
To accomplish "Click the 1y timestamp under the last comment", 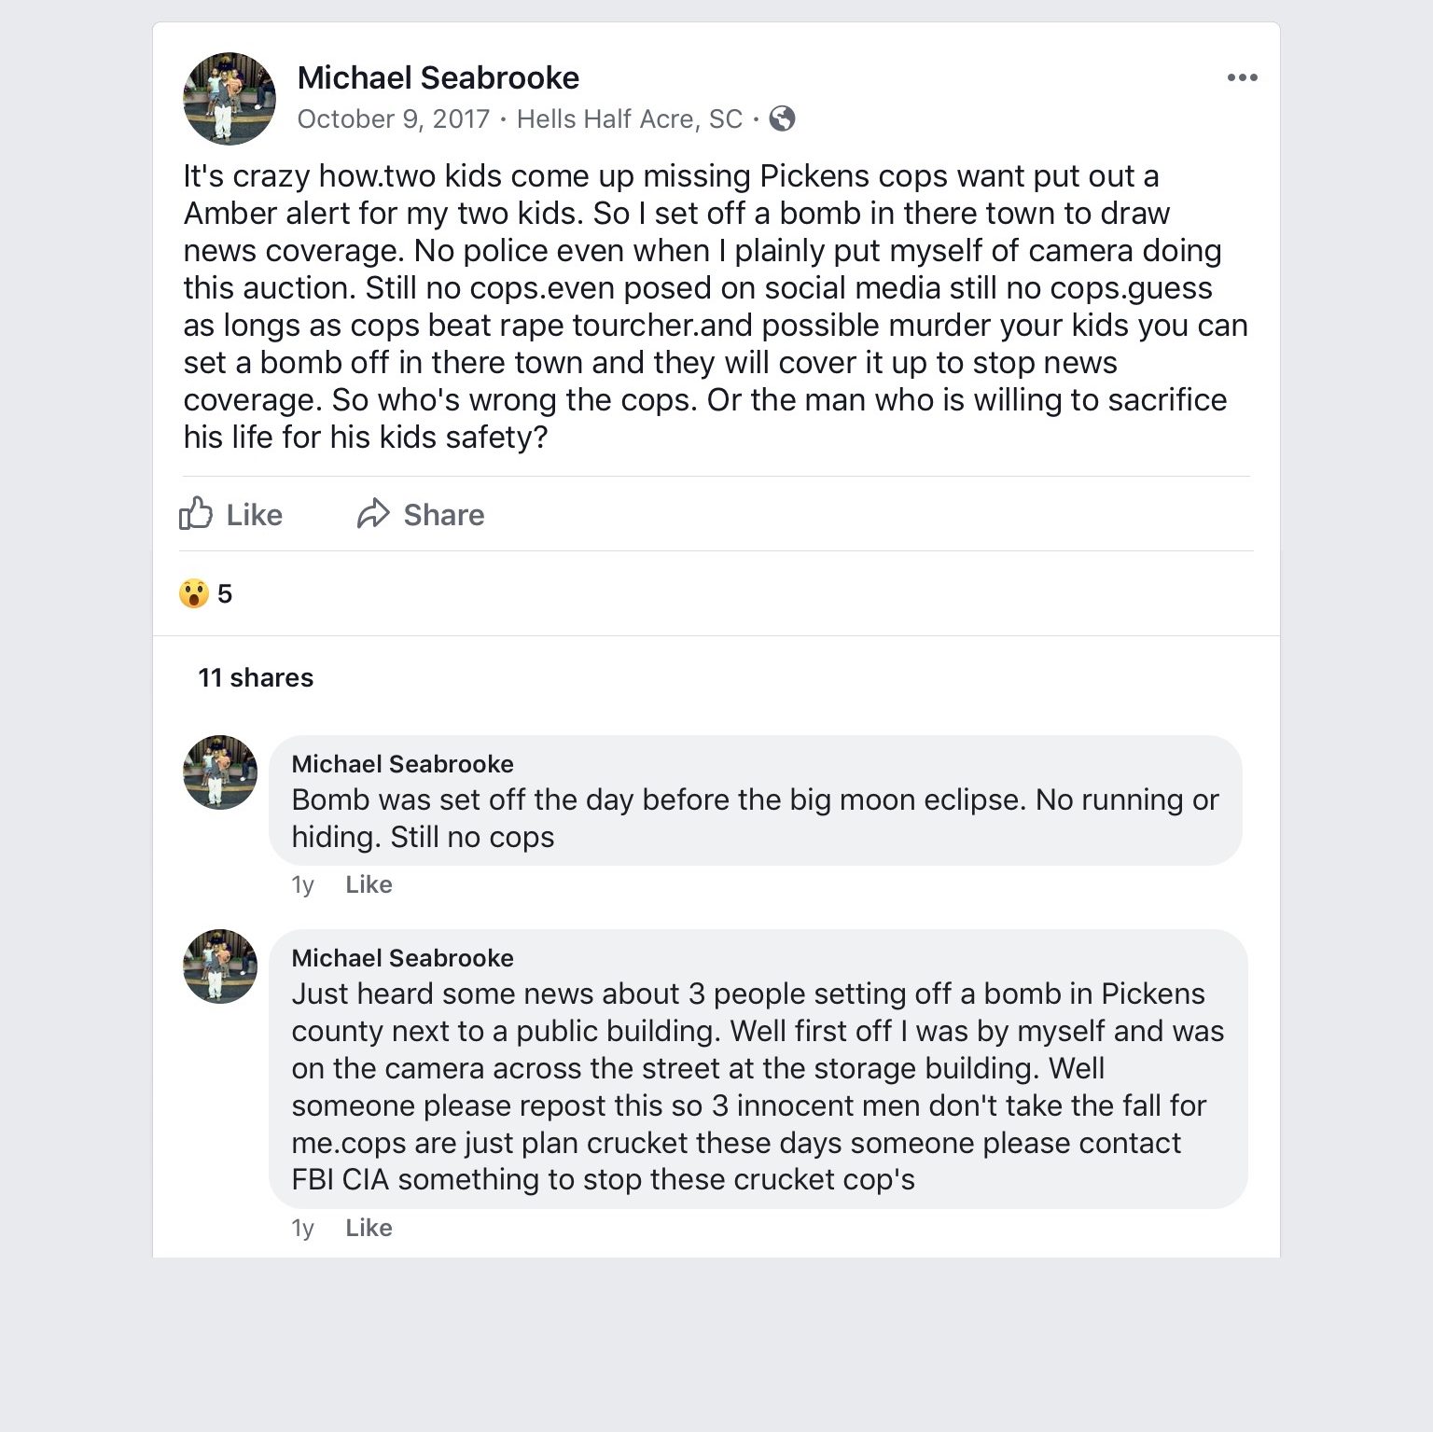I will (x=302, y=1228).
